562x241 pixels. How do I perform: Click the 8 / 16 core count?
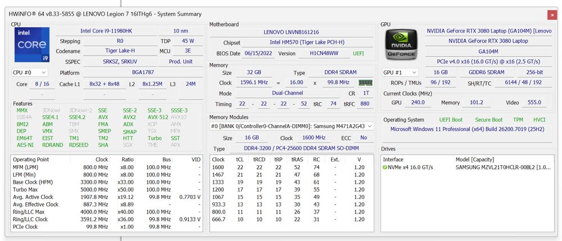point(42,84)
